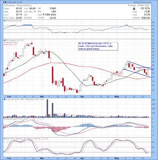Click the FN (Daily) price panel icon
This screenshot has width=158, height=160.
(x=4, y=40)
